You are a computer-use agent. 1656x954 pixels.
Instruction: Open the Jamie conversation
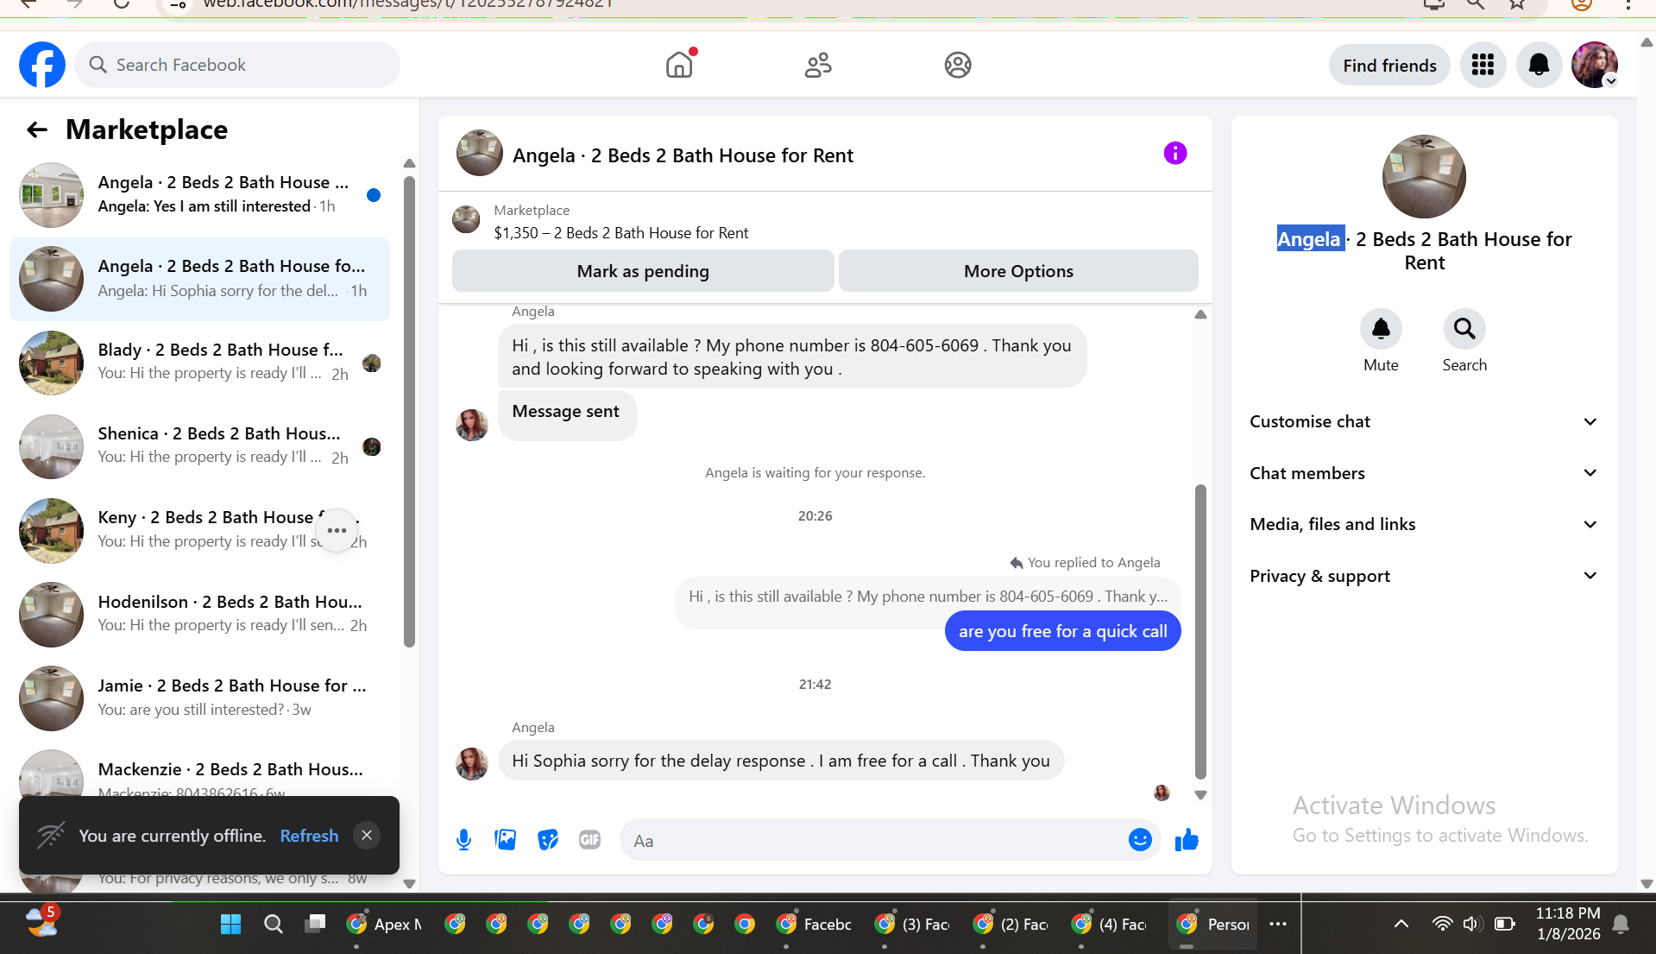pos(200,698)
